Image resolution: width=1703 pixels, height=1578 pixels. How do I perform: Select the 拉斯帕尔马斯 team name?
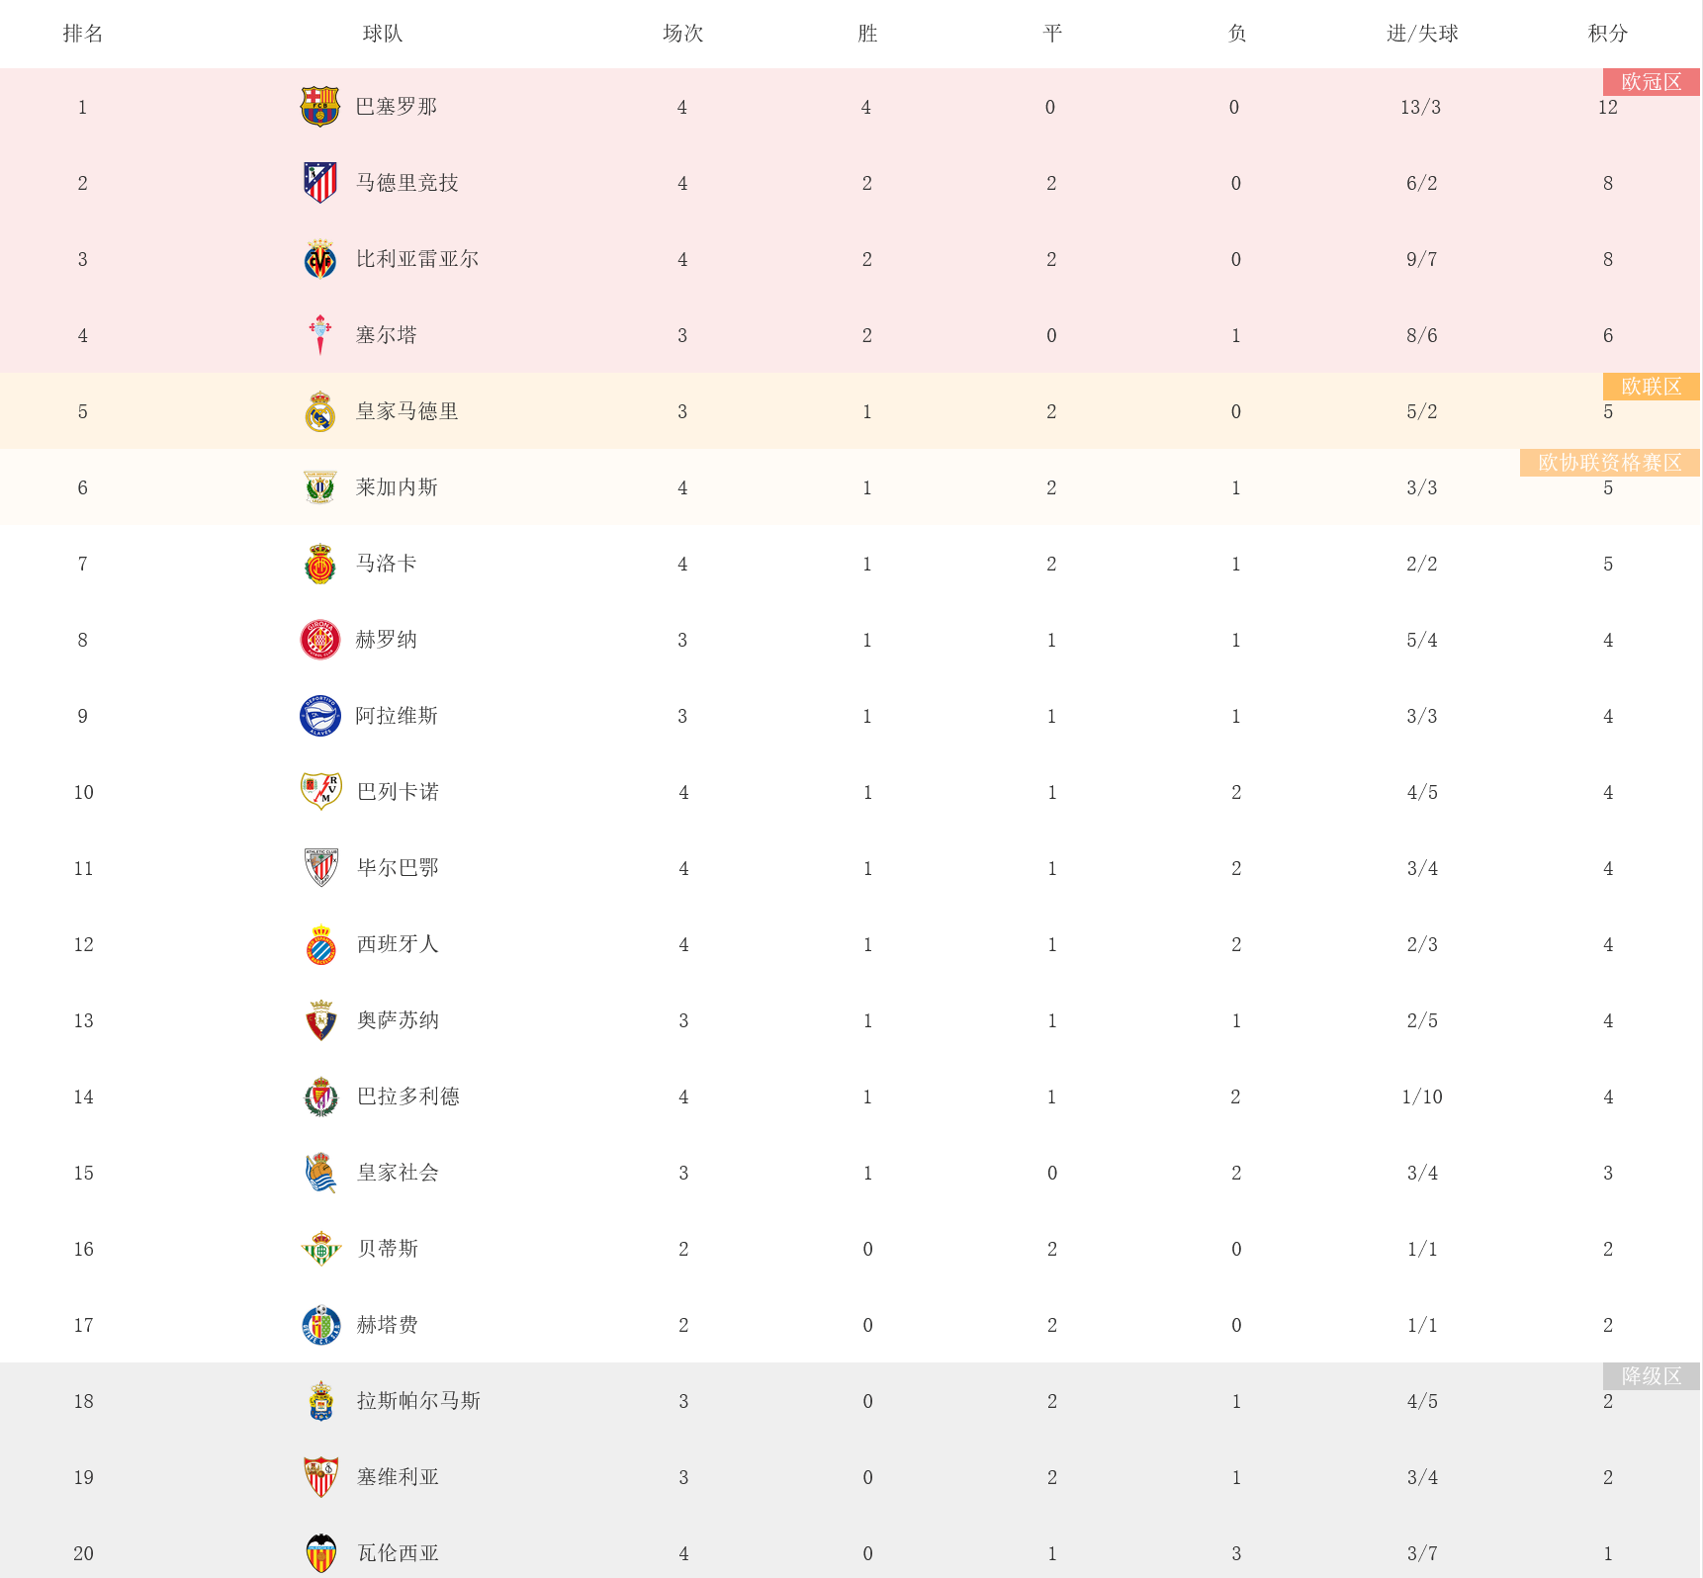click(418, 1401)
